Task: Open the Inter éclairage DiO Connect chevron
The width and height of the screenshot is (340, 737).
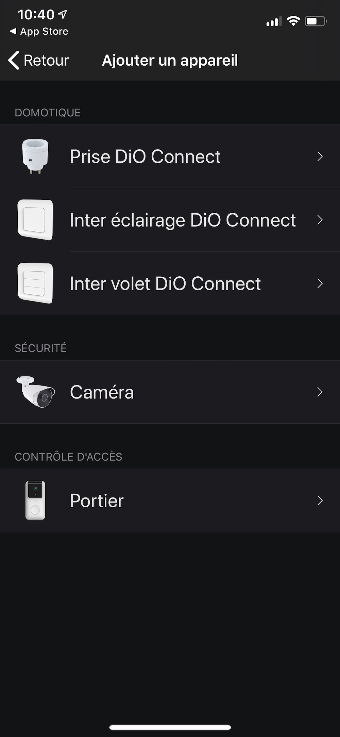Action: point(320,220)
